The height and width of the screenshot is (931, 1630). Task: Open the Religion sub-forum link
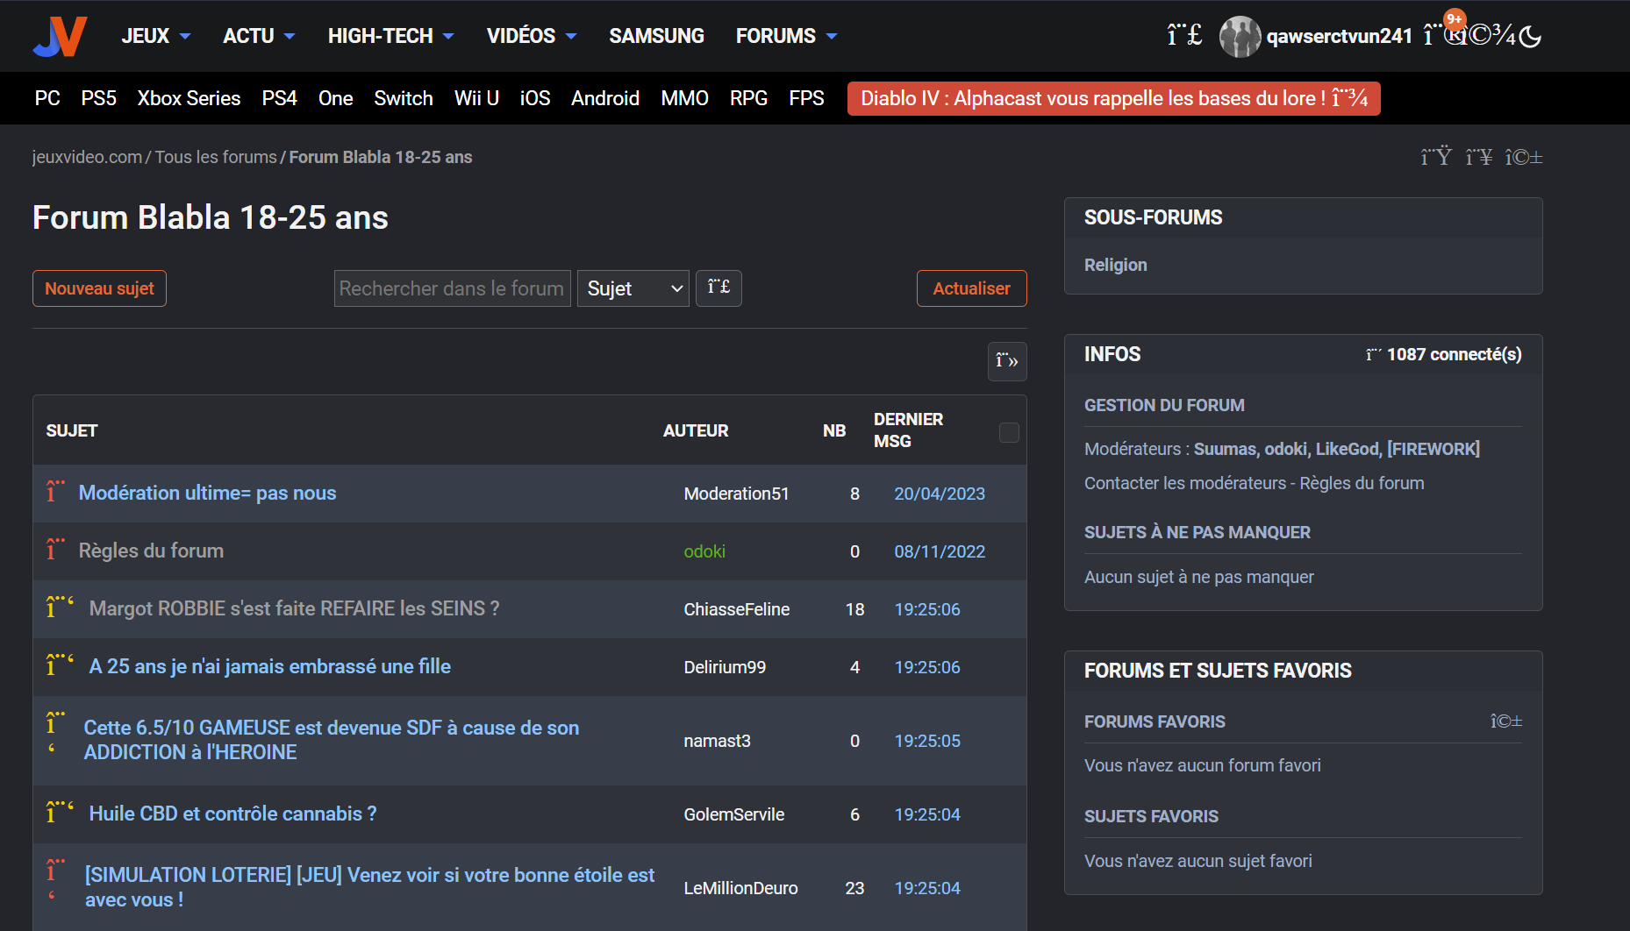pos(1115,265)
